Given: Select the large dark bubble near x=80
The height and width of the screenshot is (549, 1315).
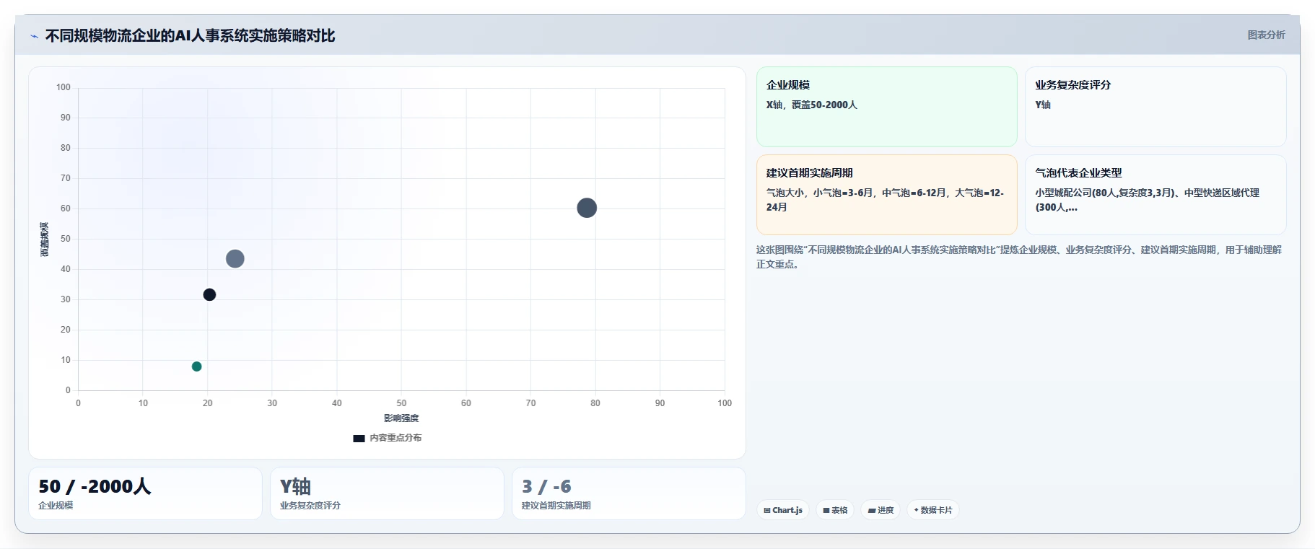Looking at the screenshot, I should (x=587, y=208).
